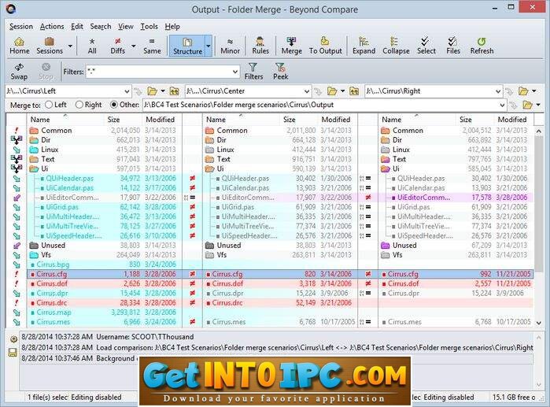The height and width of the screenshot is (407, 550).
Task: Refresh the folder comparison
Action: (482, 46)
